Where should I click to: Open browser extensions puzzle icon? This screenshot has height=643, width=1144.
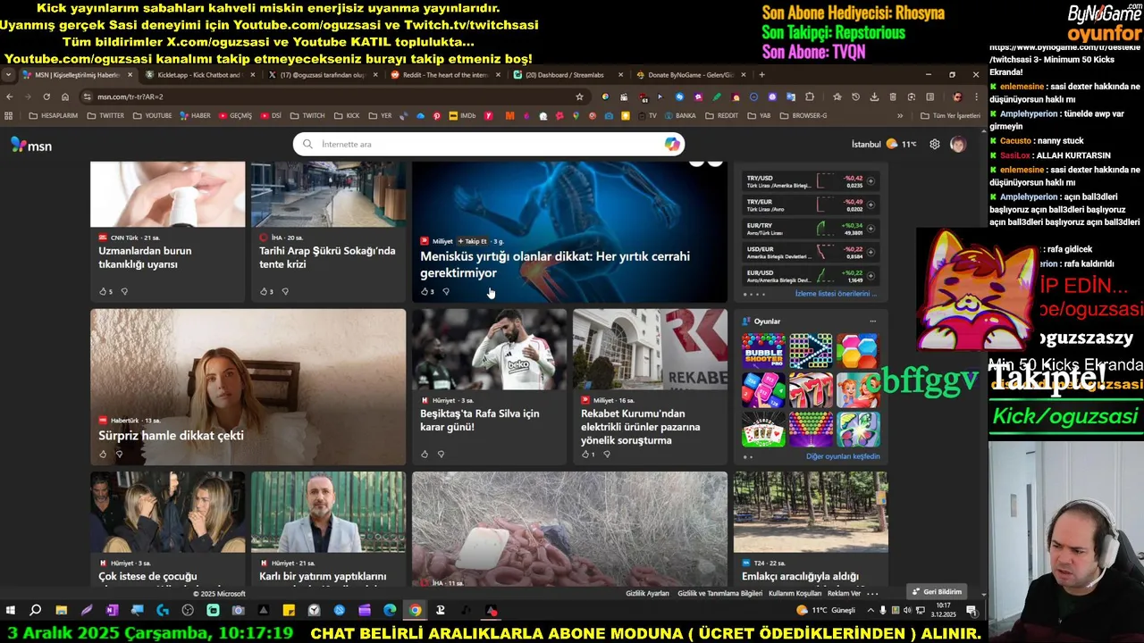tap(810, 96)
